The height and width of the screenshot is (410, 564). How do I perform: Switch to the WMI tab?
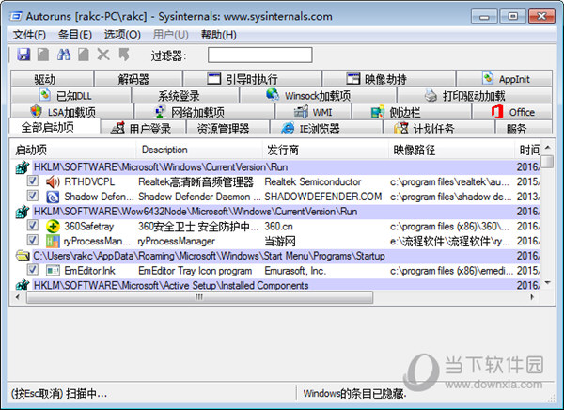tap(313, 112)
